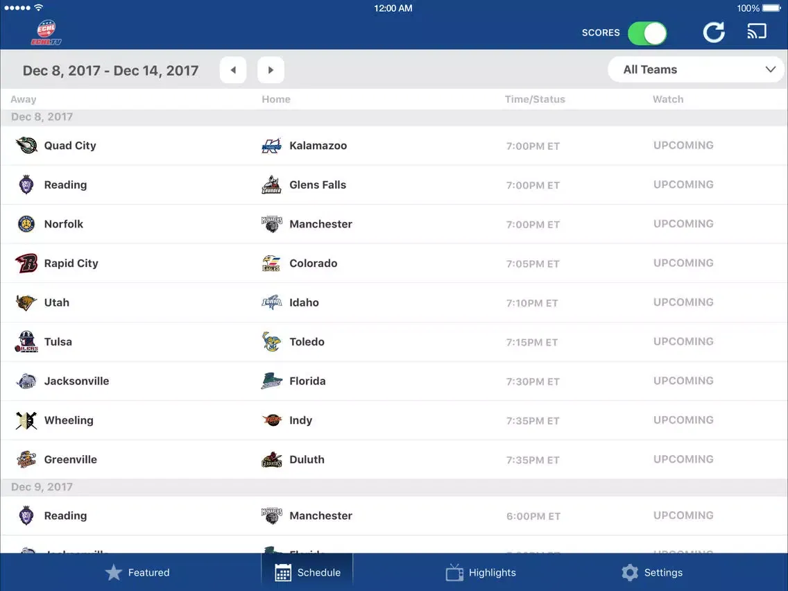Switch to the Schedule tab
Image resolution: width=788 pixels, height=591 pixels.
pos(307,572)
